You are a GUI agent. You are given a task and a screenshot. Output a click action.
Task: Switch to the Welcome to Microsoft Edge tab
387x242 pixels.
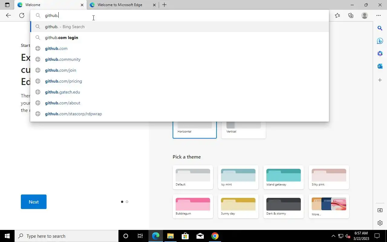point(123,5)
